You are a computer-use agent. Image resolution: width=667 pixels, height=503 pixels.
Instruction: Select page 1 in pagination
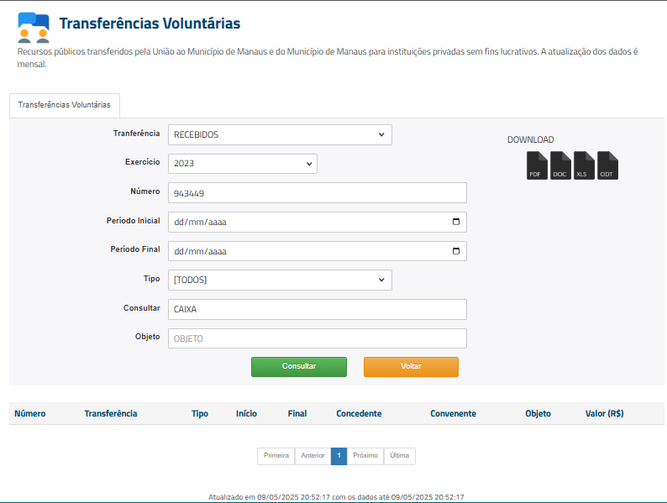tap(339, 456)
